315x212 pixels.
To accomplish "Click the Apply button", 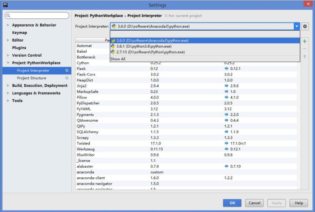I will pos(277,203).
